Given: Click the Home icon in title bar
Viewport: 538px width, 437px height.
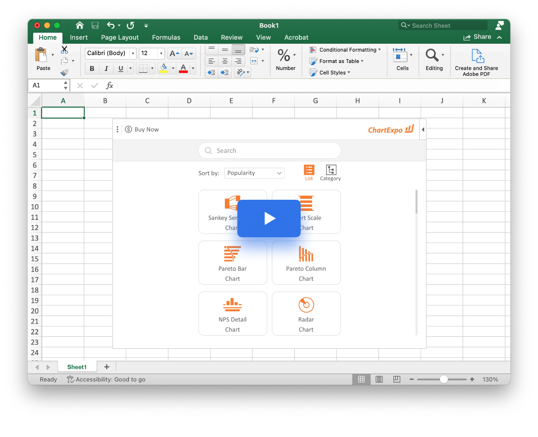Looking at the screenshot, I should (x=79, y=25).
